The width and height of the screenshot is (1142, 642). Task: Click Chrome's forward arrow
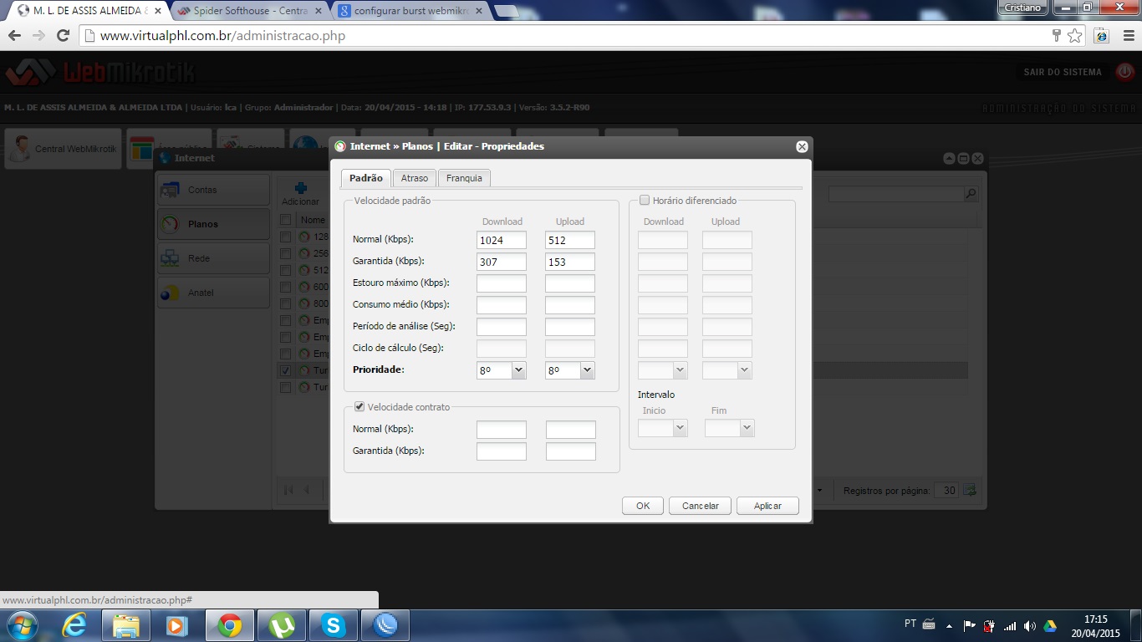click(38, 36)
